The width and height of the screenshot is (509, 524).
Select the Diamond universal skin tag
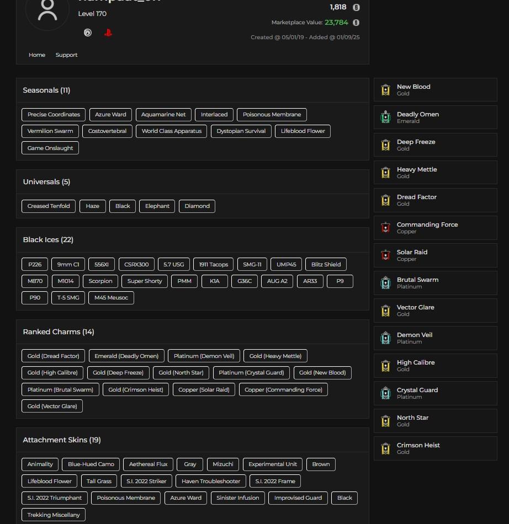197,206
